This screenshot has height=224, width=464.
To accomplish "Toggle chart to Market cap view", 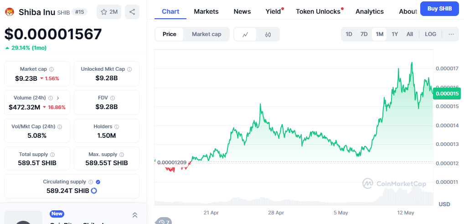I will [x=206, y=34].
